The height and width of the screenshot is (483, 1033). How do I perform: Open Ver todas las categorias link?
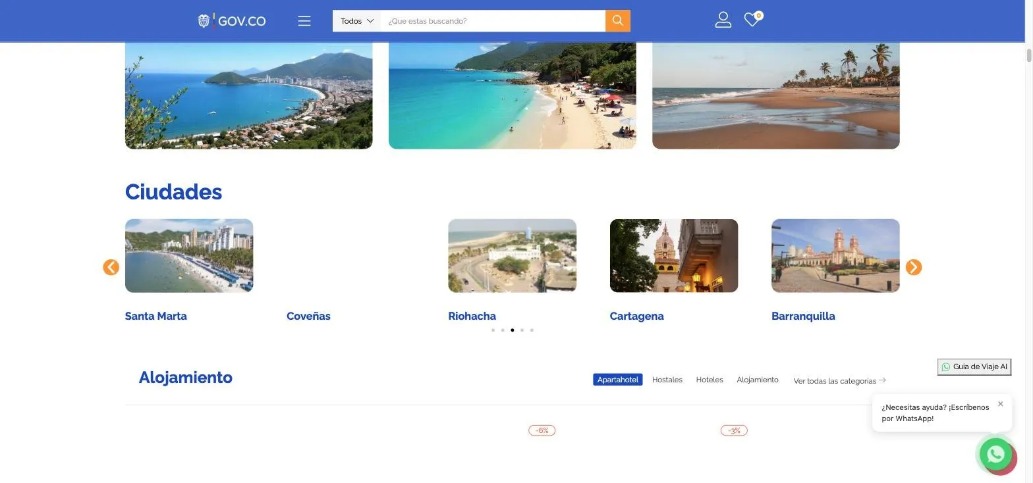839,381
